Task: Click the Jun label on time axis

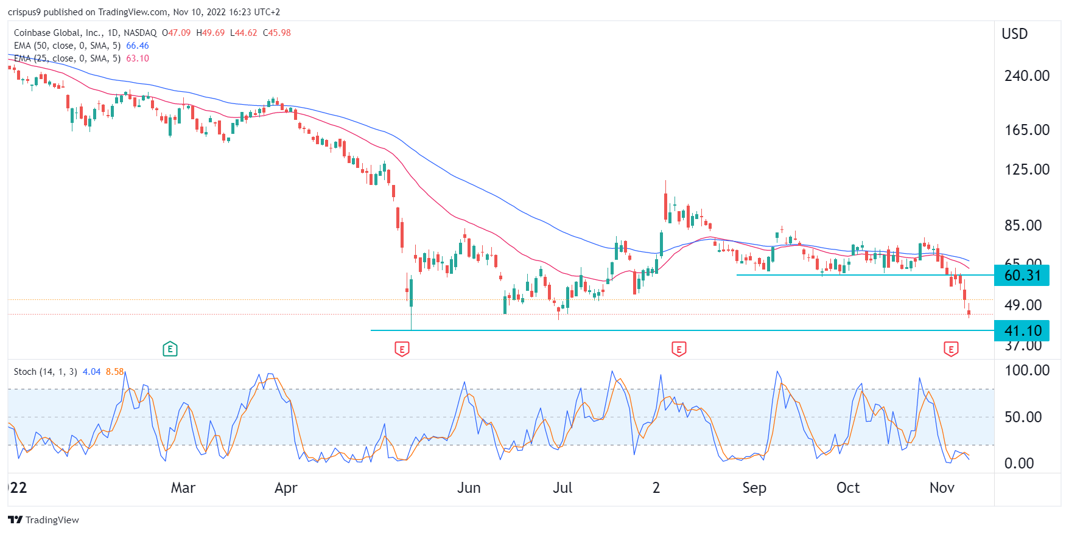Action: pyautogui.click(x=469, y=488)
